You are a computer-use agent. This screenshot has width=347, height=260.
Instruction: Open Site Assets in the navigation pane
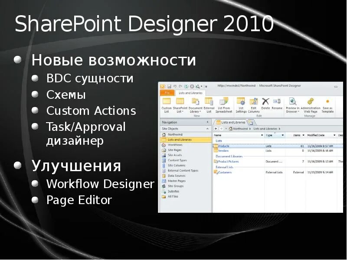pos(186,155)
